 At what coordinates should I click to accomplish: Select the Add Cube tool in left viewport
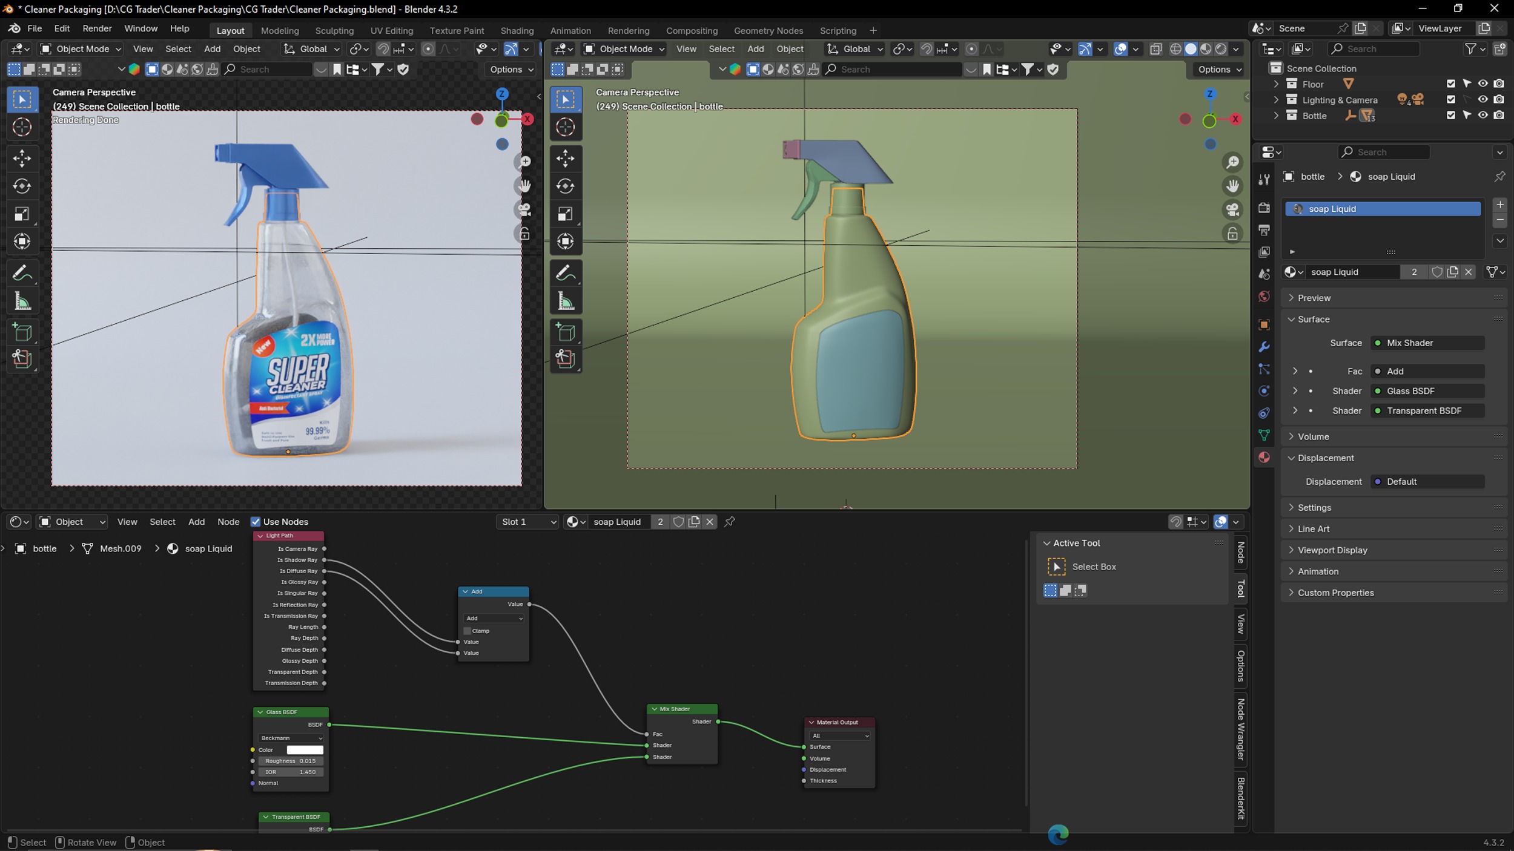pyautogui.click(x=22, y=332)
